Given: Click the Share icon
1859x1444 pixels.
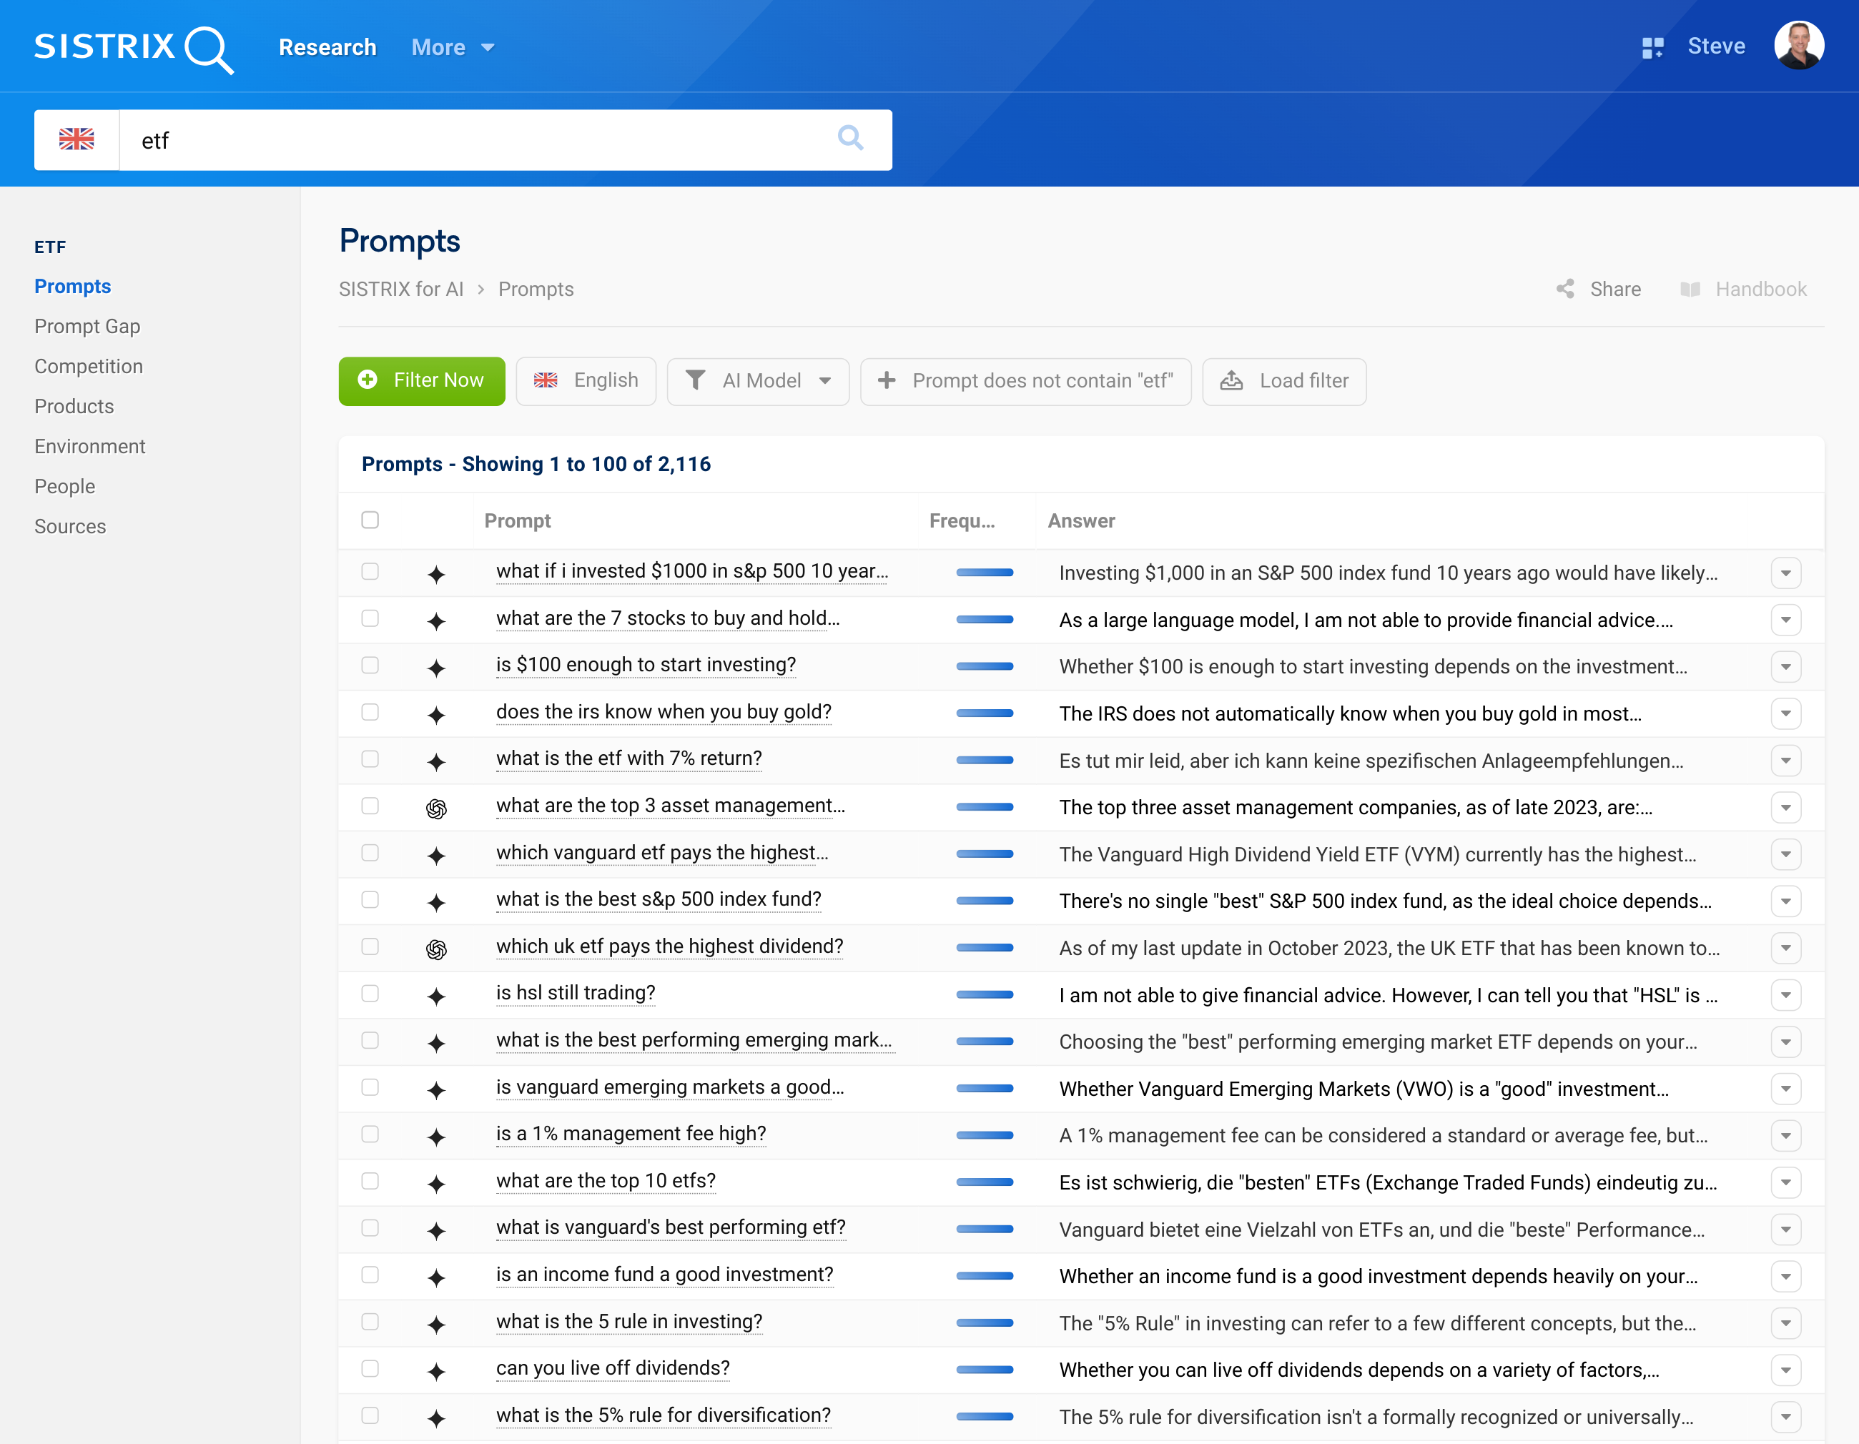Looking at the screenshot, I should [1564, 290].
